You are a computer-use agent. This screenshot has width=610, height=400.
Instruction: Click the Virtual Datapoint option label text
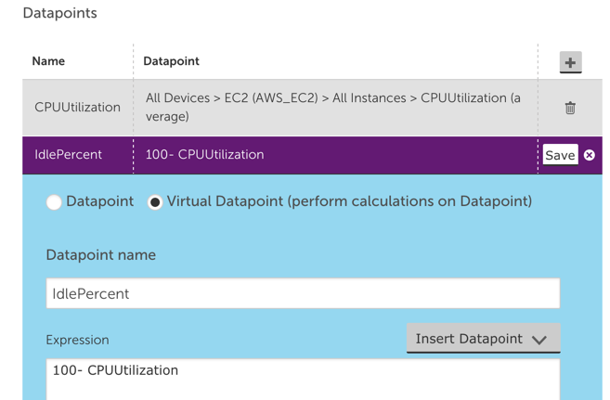(x=349, y=201)
